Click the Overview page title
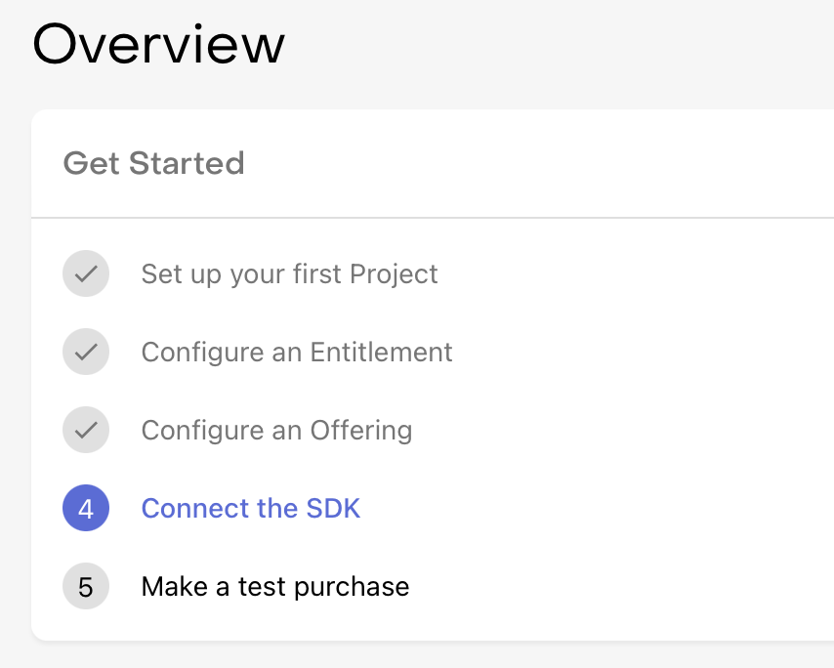The width and height of the screenshot is (834, 668). tap(159, 44)
